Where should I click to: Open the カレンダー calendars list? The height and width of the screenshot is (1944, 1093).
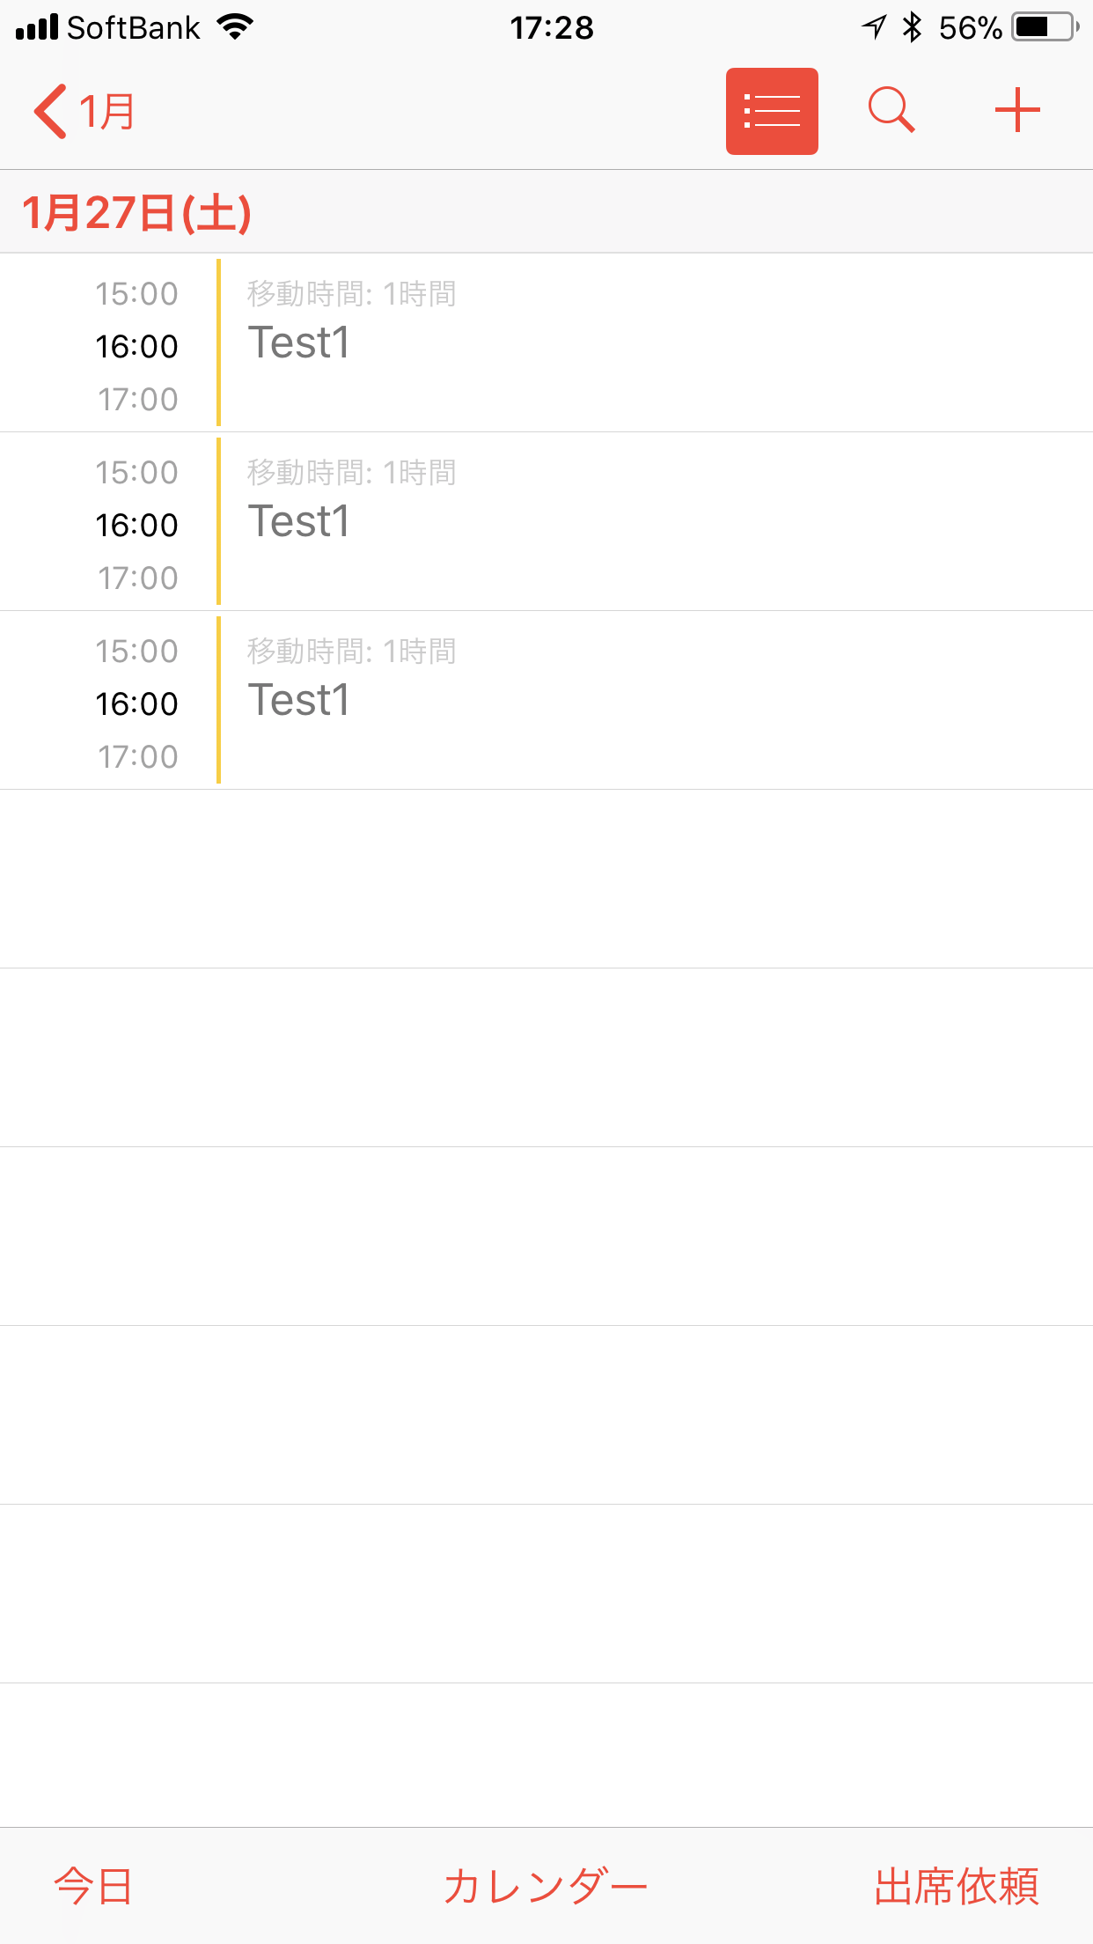(546, 1887)
